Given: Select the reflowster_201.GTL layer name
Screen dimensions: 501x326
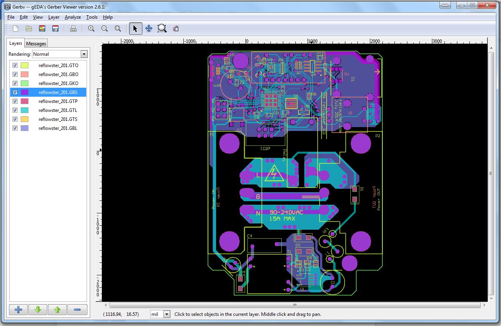Looking at the screenshot, I should pos(58,110).
